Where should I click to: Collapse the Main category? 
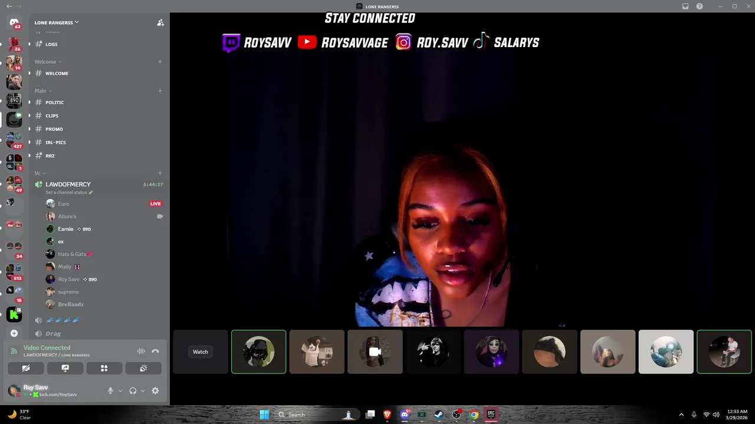click(x=43, y=91)
